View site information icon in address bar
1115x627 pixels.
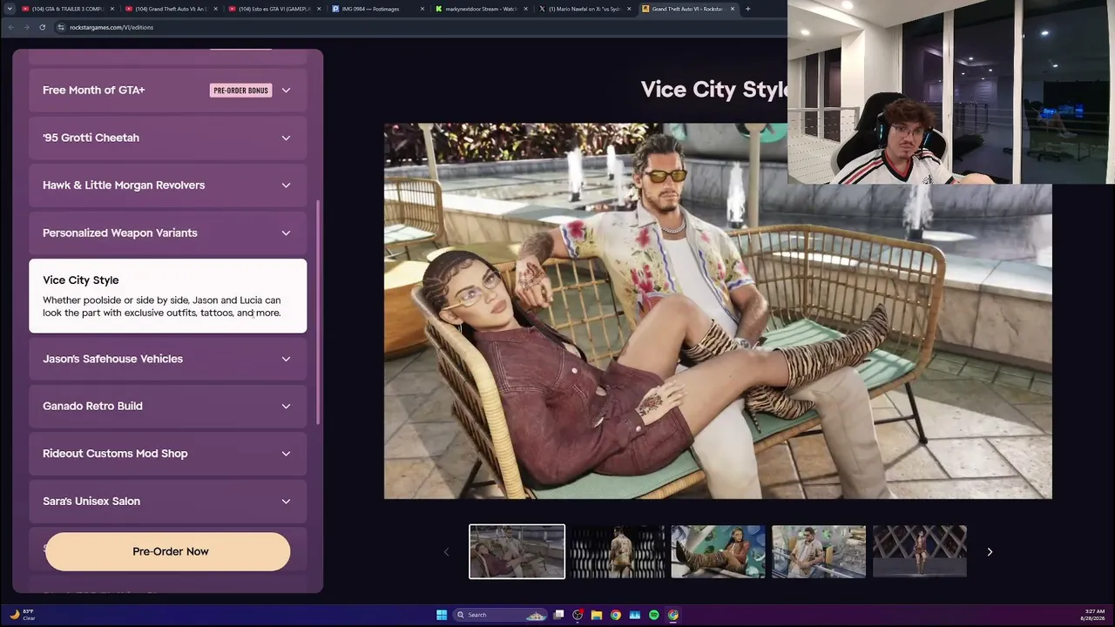pos(61,27)
